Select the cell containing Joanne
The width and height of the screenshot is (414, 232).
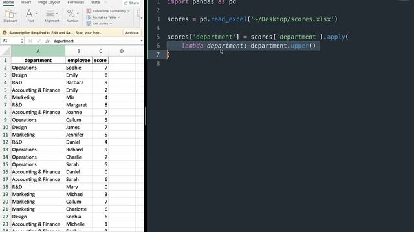79,112
